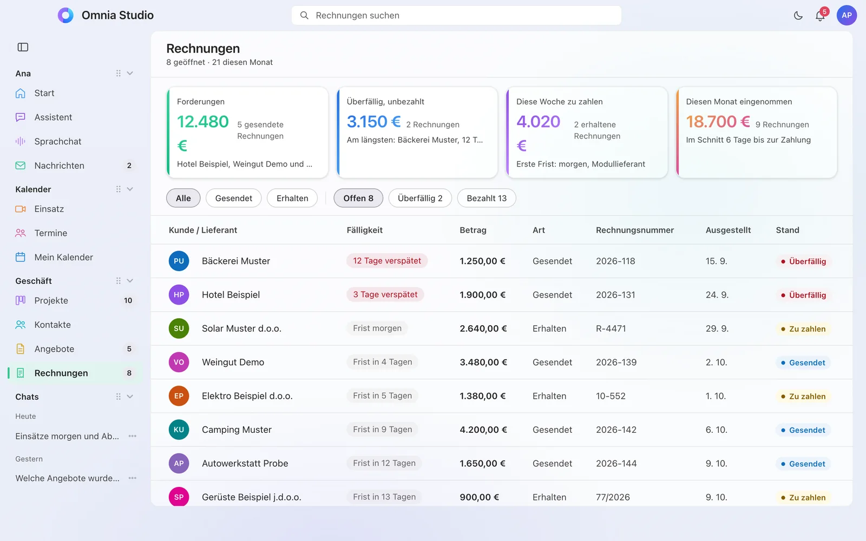Open Projekte board icon
This screenshot has width=866, height=541.
pyautogui.click(x=21, y=300)
